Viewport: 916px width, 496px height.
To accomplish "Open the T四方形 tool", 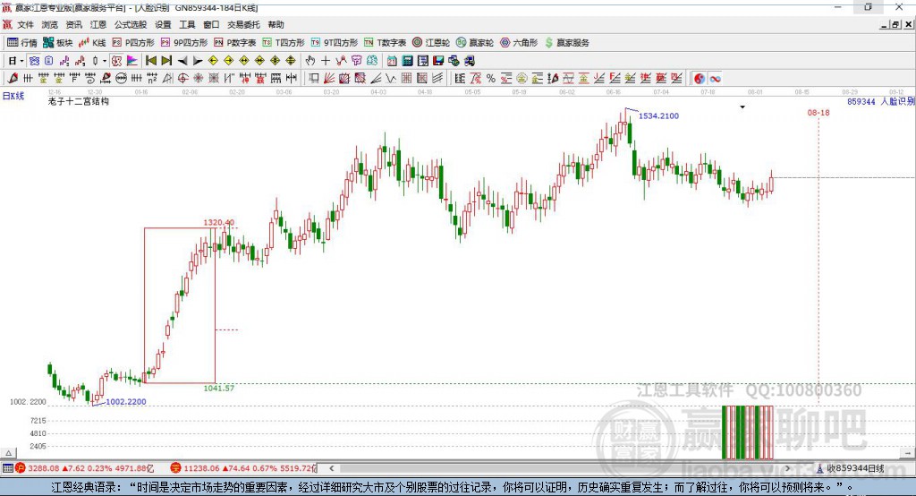I will point(284,43).
